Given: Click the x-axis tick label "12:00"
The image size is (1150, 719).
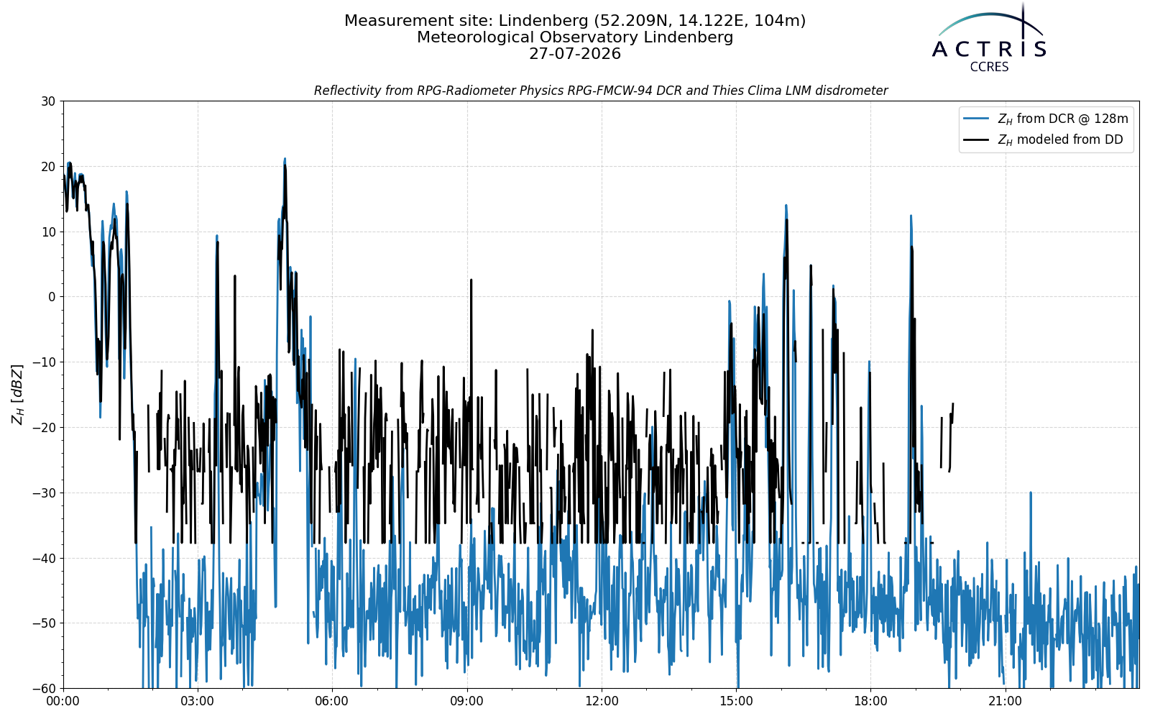Looking at the screenshot, I should pos(602,701).
